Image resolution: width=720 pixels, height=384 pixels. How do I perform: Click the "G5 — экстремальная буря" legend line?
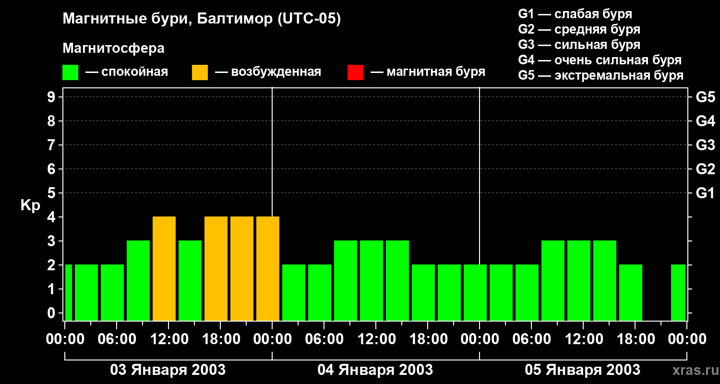(x=600, y=75)
